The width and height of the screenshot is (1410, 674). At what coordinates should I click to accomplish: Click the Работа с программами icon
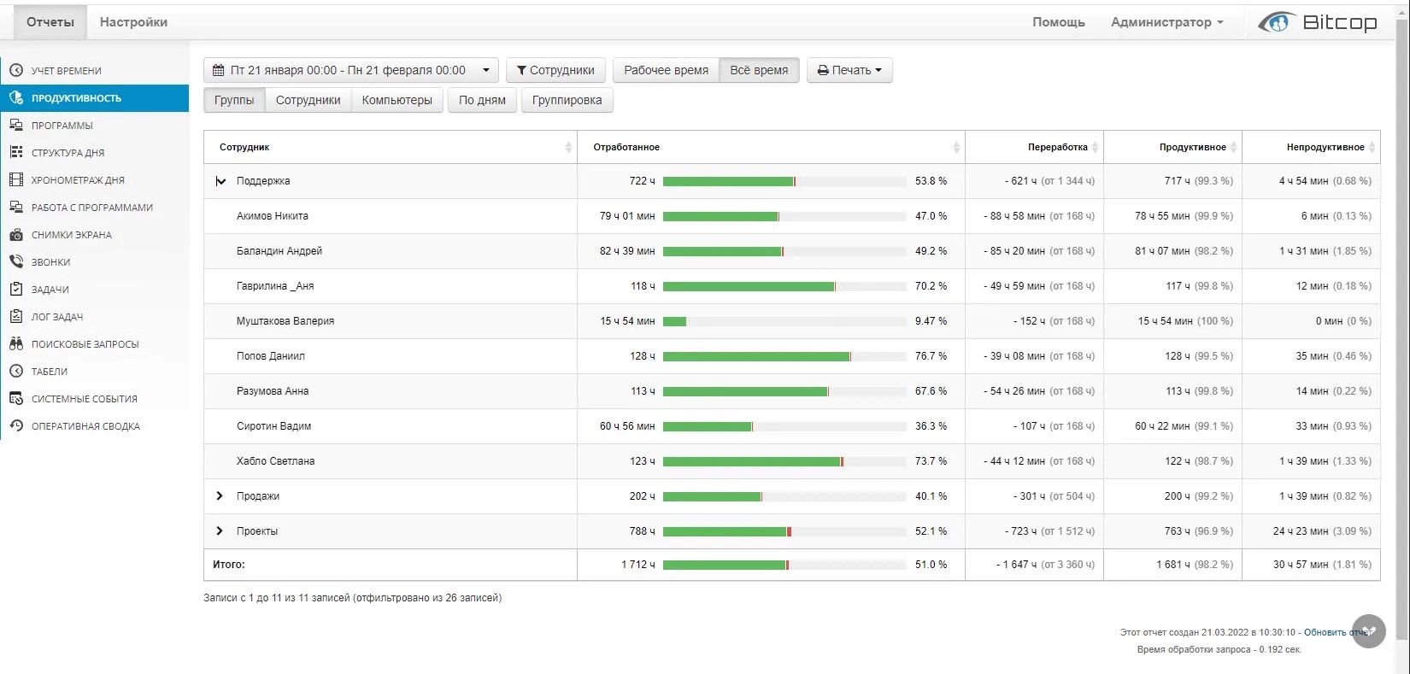point(15,208)
